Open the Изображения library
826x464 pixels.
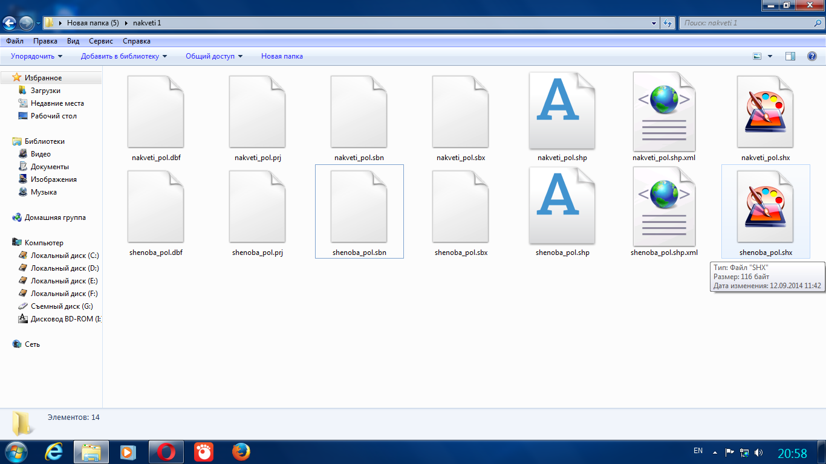coord(54,179)
